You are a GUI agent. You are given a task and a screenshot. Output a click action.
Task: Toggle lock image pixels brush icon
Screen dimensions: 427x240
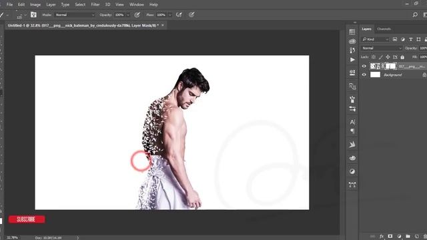[x=381, y=57]
